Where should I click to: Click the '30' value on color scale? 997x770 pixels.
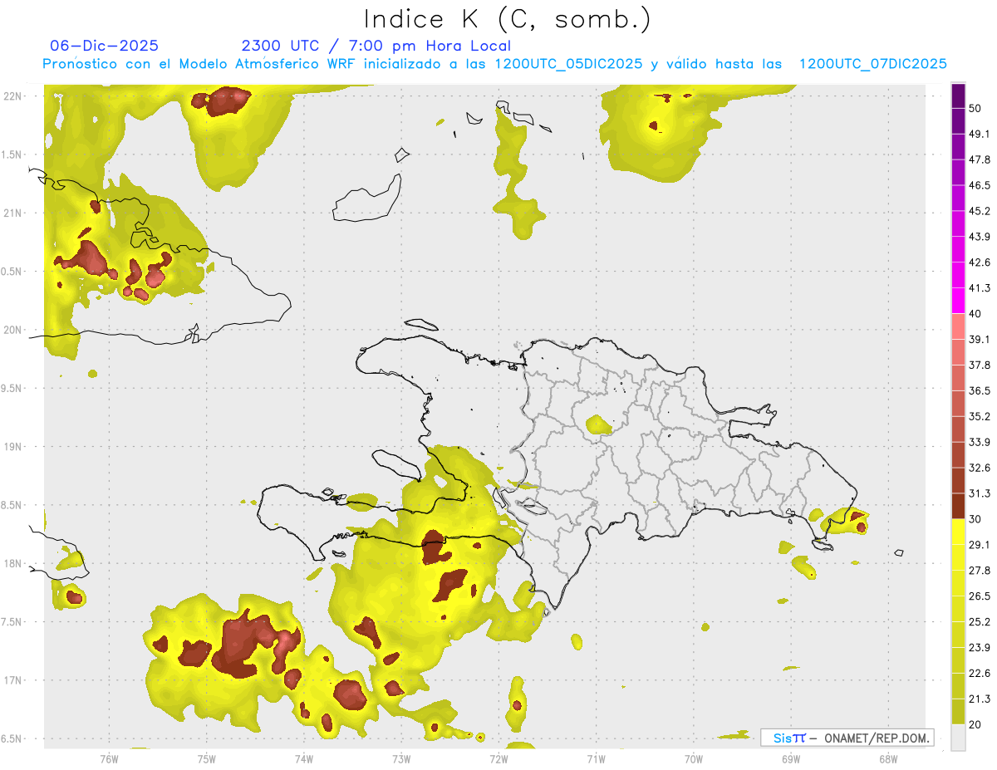point(976,519)
